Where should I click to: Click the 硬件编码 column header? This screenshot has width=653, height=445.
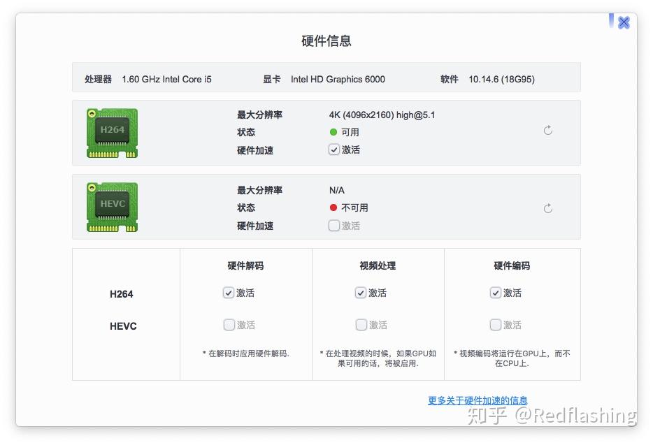click(512, 265)
